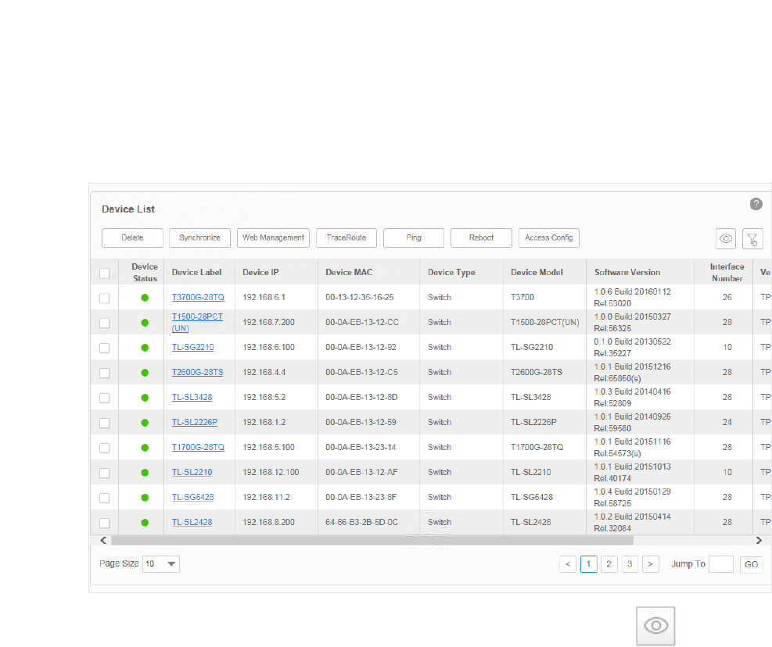Click the GO button

coord(752,564)
